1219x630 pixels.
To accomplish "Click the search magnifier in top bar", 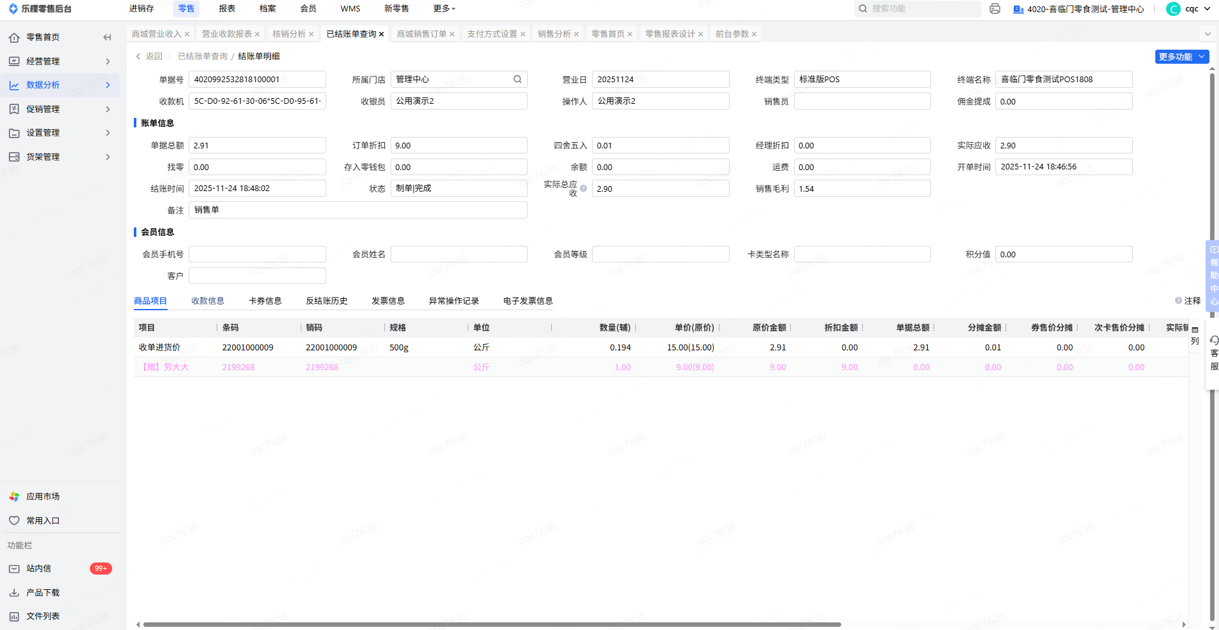I will pos(863,9).
